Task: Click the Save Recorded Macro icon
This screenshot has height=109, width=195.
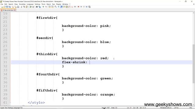Action: click(89, 7)
